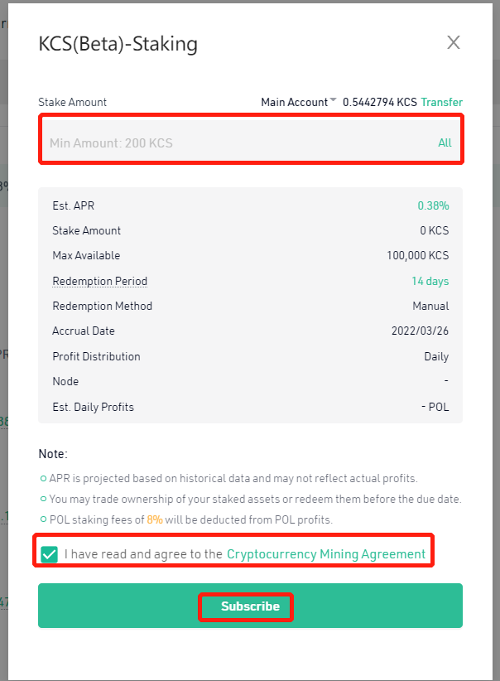
Task: Click the Subscribe button
Action: coord(251,606)
